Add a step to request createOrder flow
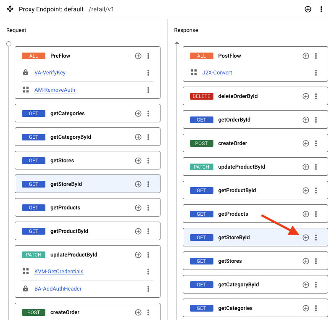 (x=138, y=312)
